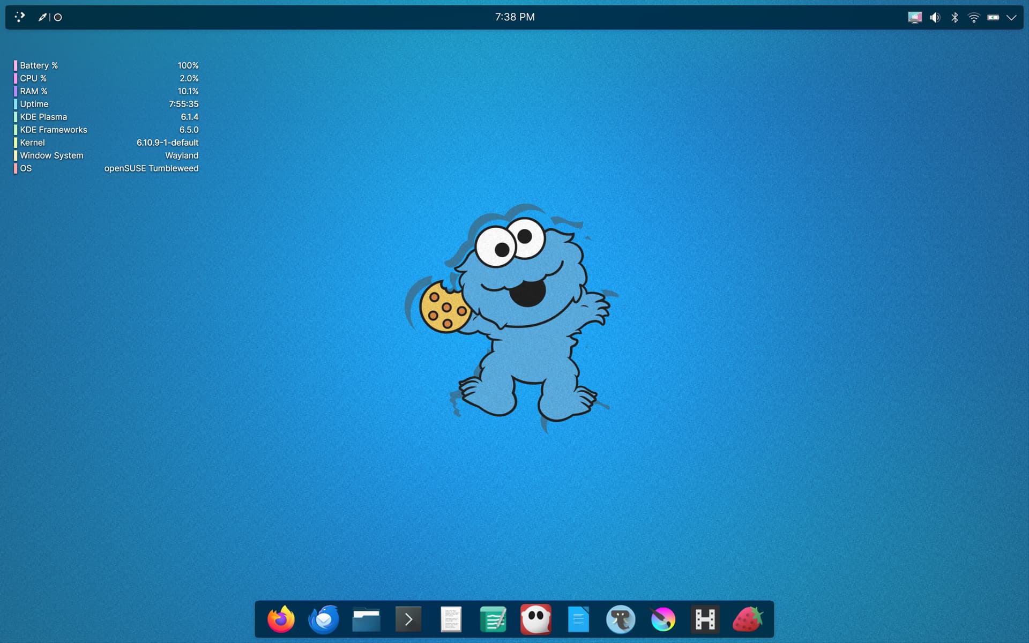The width and height of the screenshot is (1029, 643).
Task: Launch the strawberry music player
Action: 748,619
